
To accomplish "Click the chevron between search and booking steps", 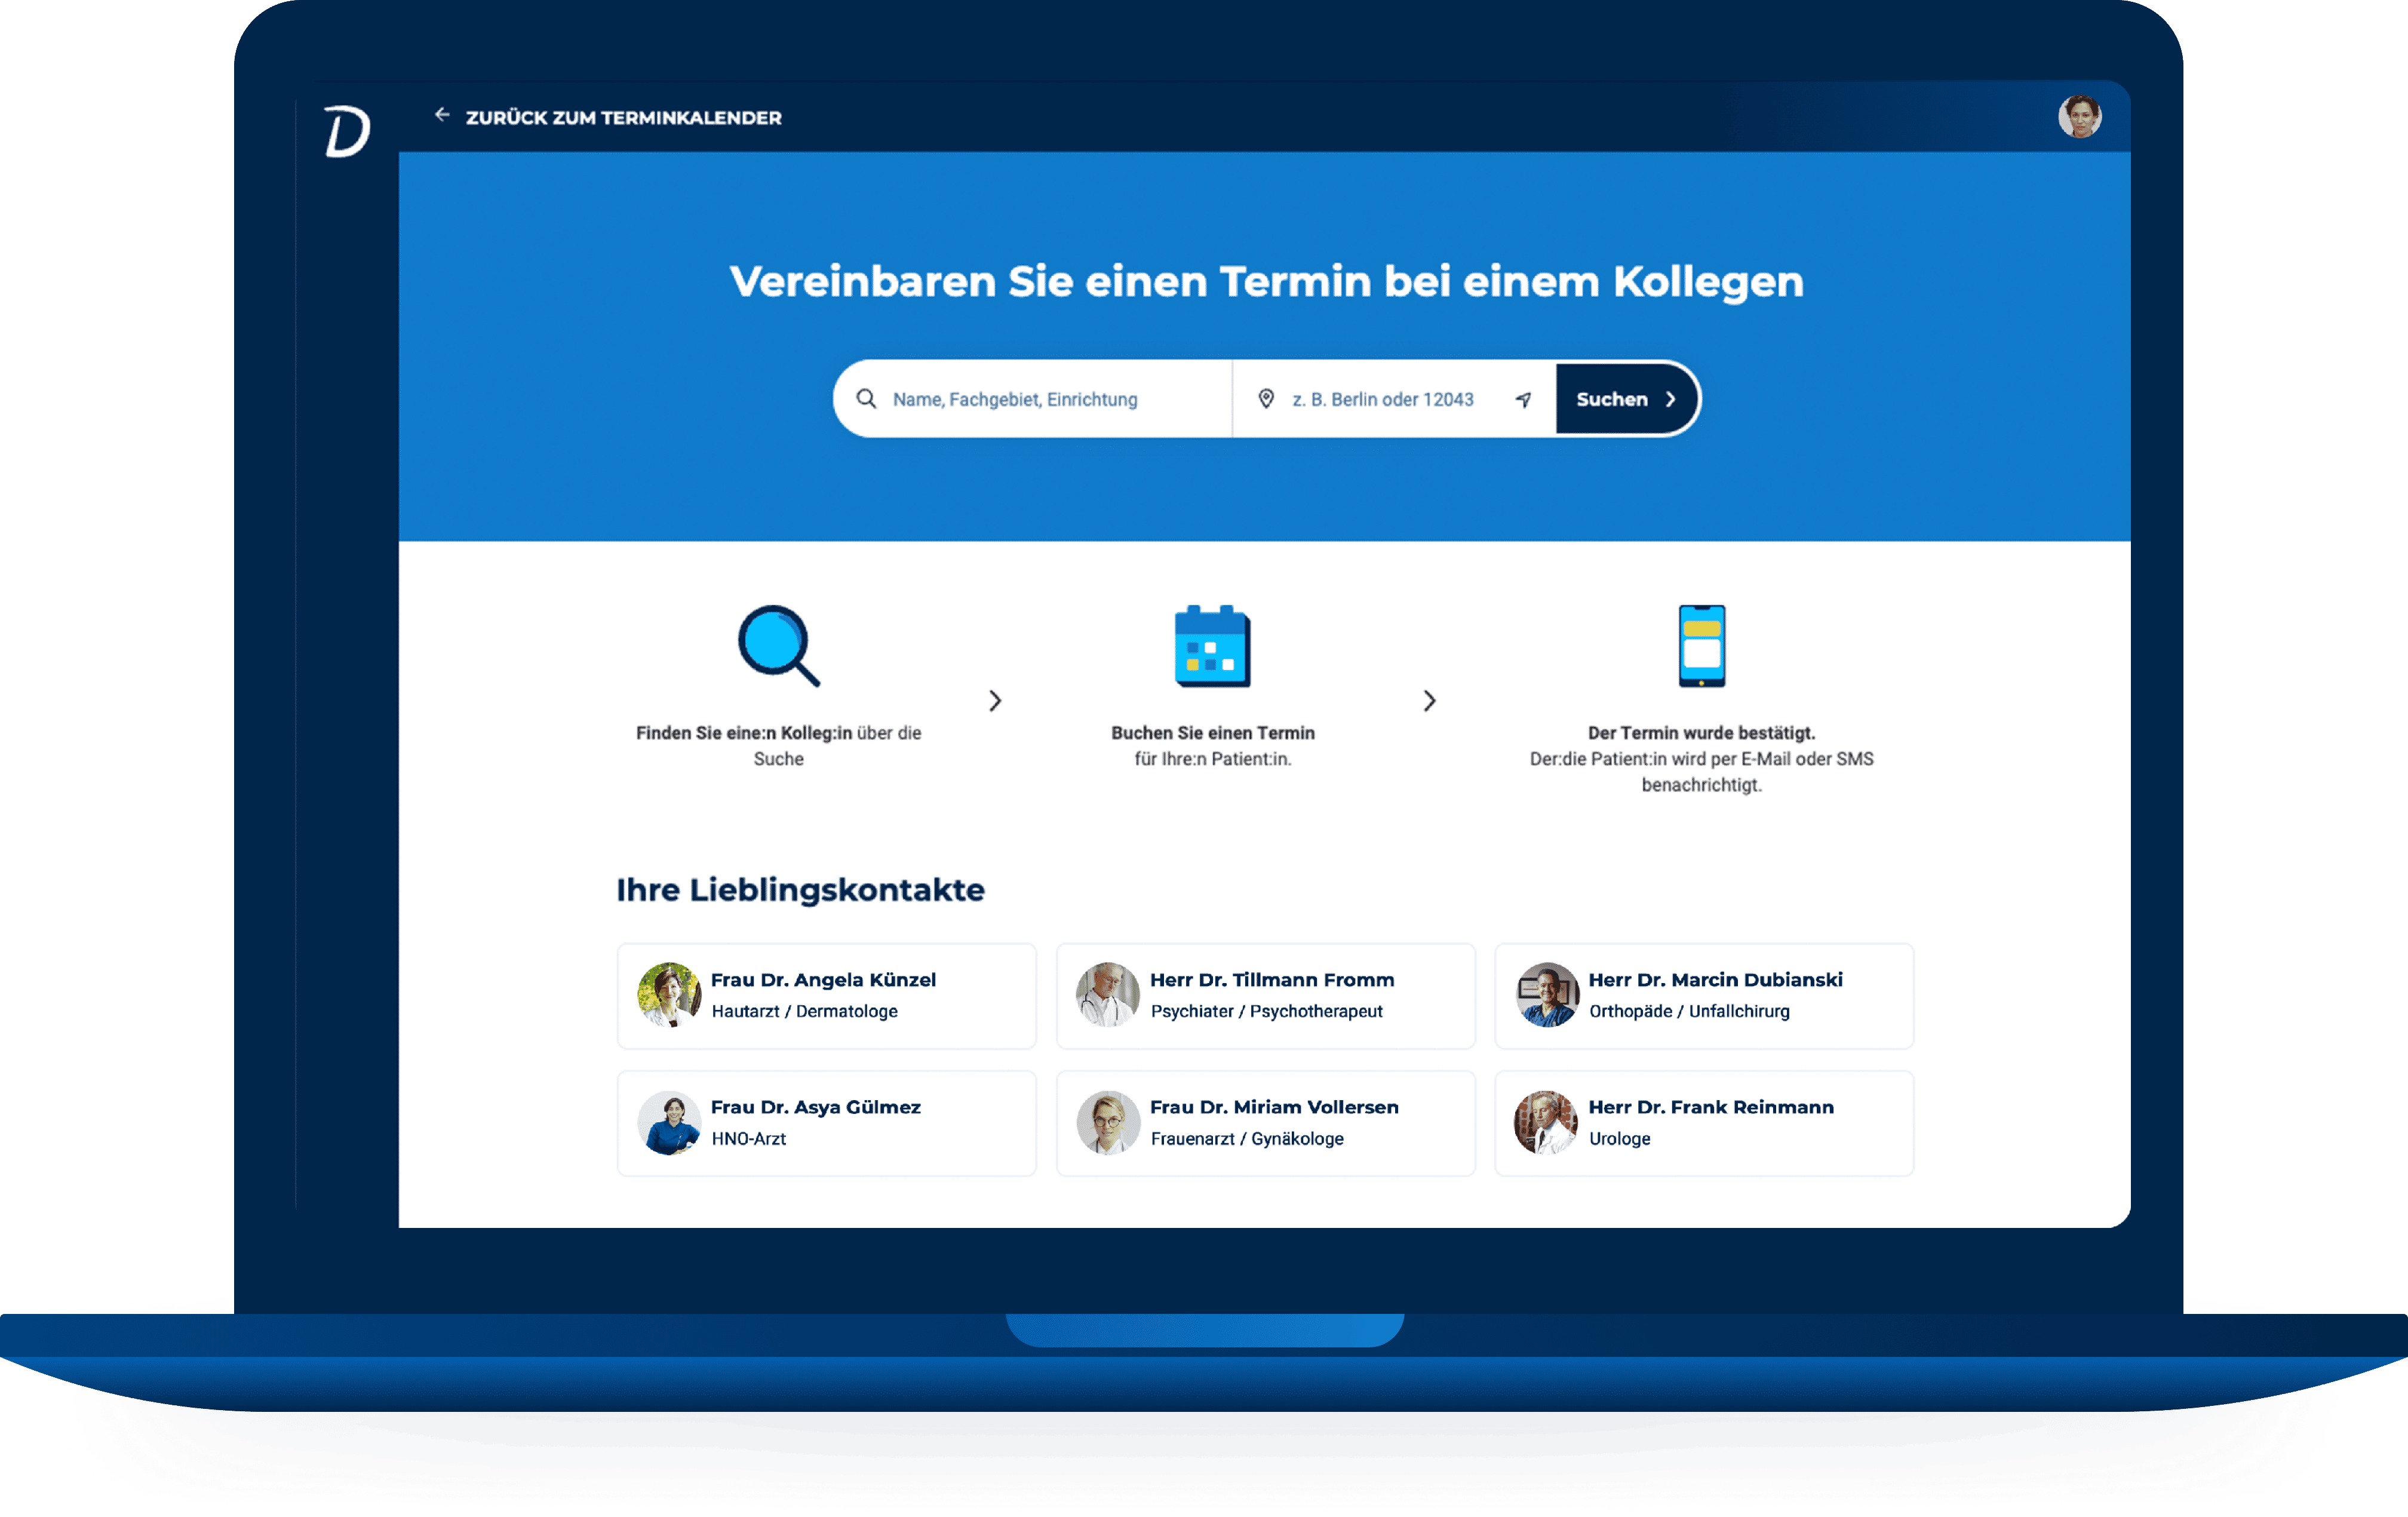I will coord(996,701).
